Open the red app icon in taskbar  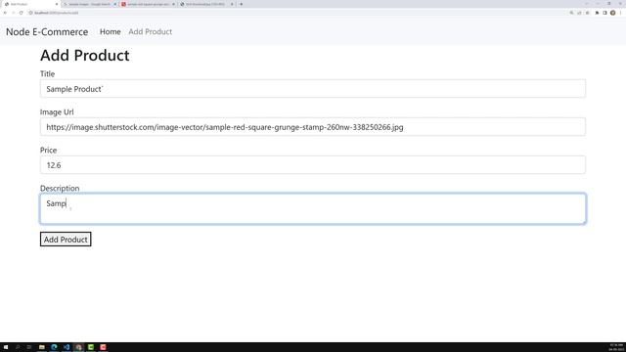coord(103,347)
